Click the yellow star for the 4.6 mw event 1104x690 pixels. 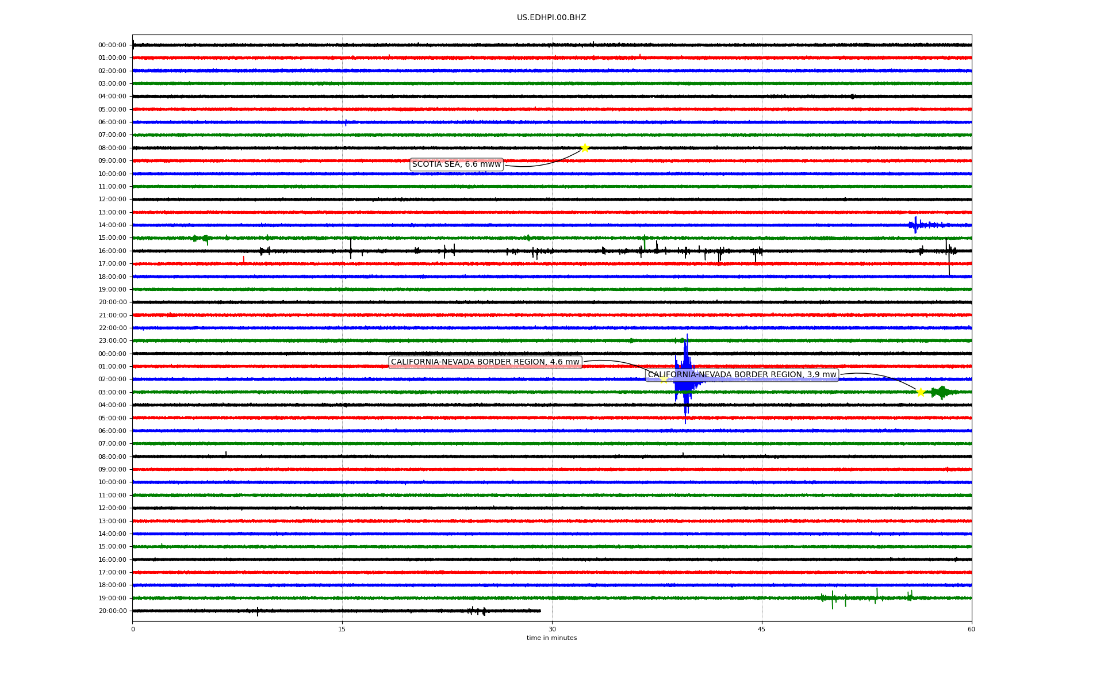click(664, 379)
